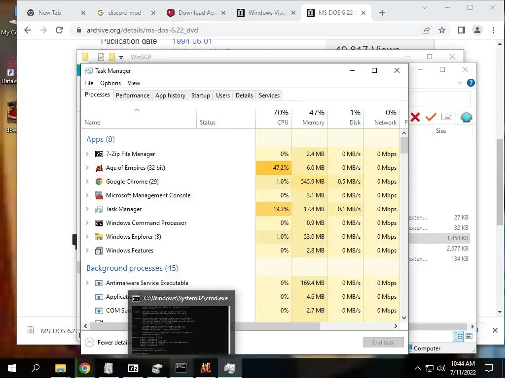The image size is (505, 378).
Task: Select the 7-Zip File Manager process icon
Action: 99,154
